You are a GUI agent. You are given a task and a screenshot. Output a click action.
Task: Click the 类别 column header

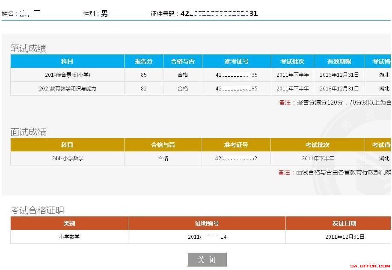coord(69,223)
